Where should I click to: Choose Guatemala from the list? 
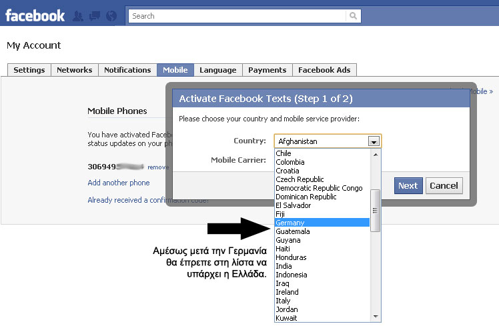(322, 231)
